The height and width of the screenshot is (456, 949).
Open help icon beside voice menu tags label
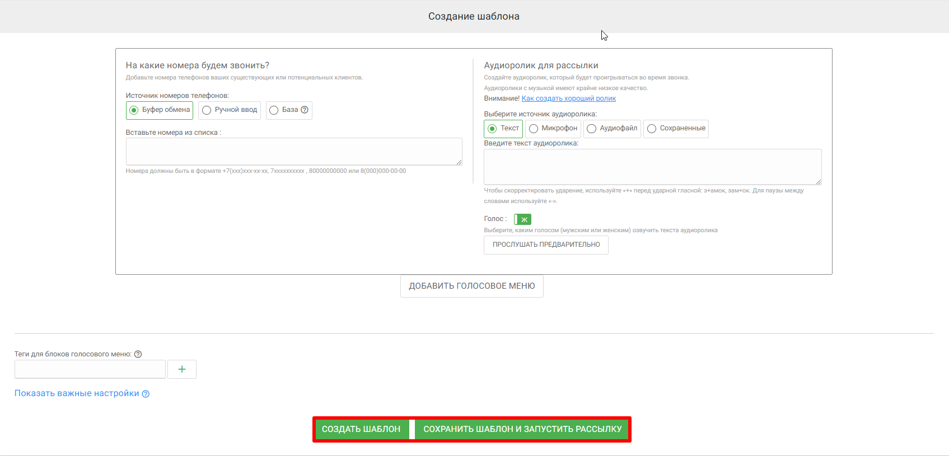(x=138, y=354)
